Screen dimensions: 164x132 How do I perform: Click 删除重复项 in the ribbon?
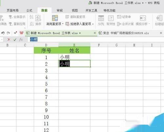tap(75, 17)
